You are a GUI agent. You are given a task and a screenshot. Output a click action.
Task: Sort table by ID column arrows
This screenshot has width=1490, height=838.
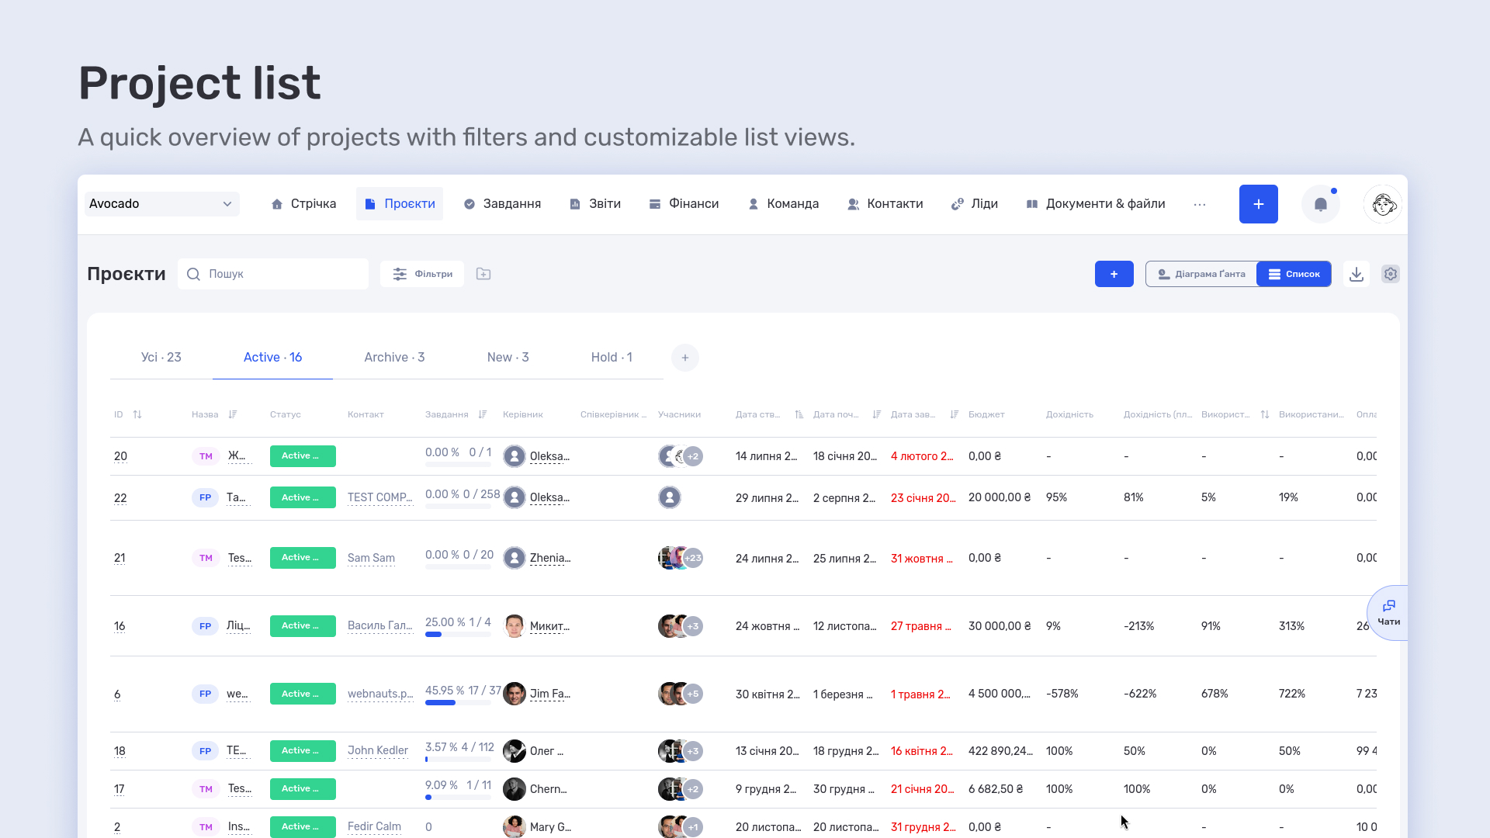137,414
